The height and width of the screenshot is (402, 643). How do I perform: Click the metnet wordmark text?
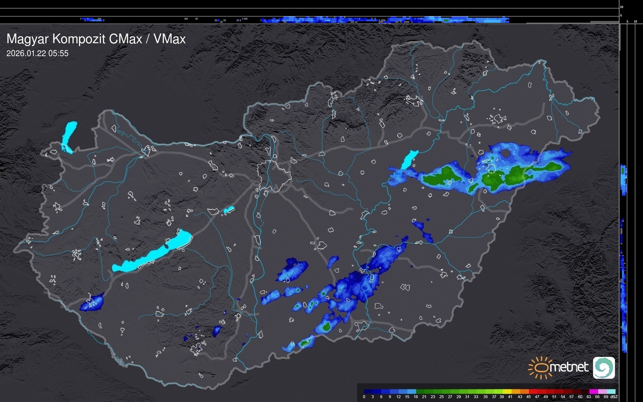click(569, 368)
